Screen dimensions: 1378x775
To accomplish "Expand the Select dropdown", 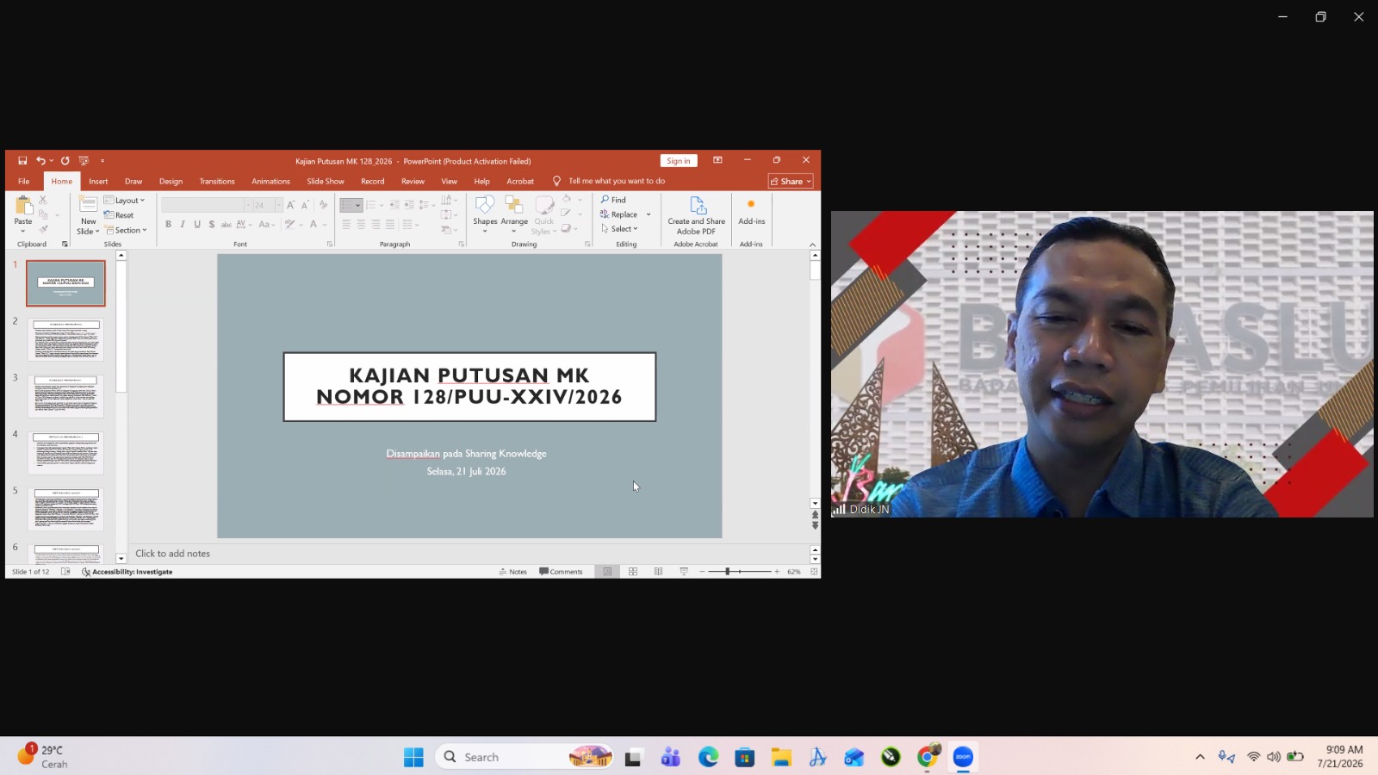I will point(619,229).
